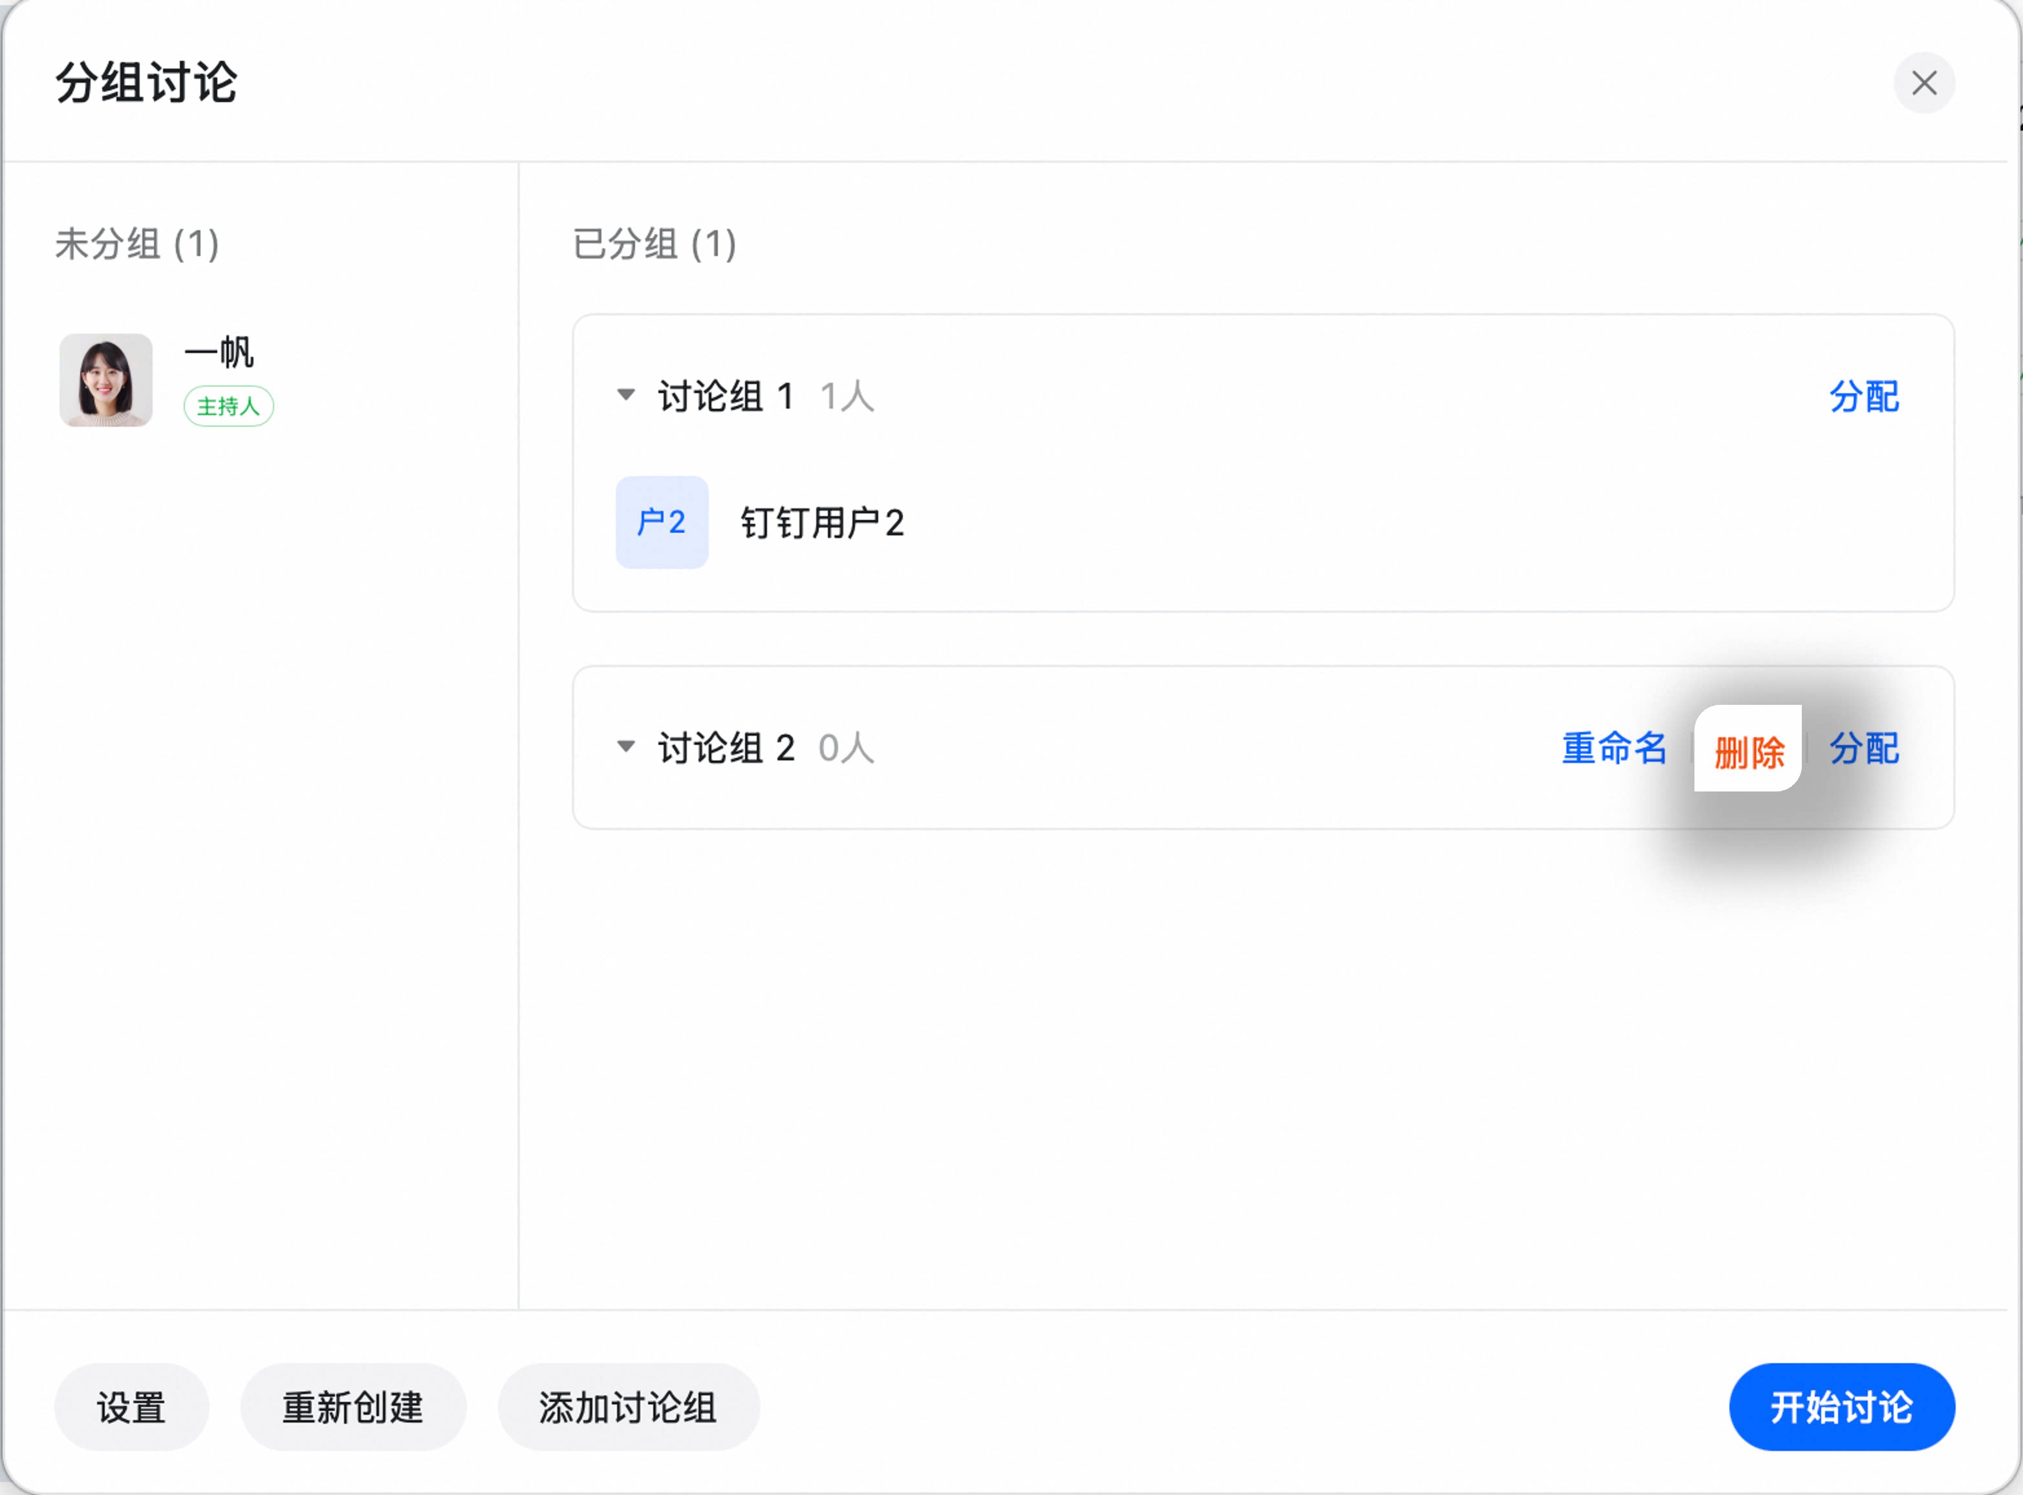
Task: Click 分配 for 讨论组 1
Action: (x=1864, y=396)
